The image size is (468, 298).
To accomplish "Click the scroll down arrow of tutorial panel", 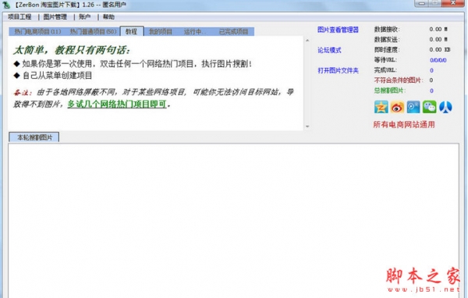I will (307, 126).
